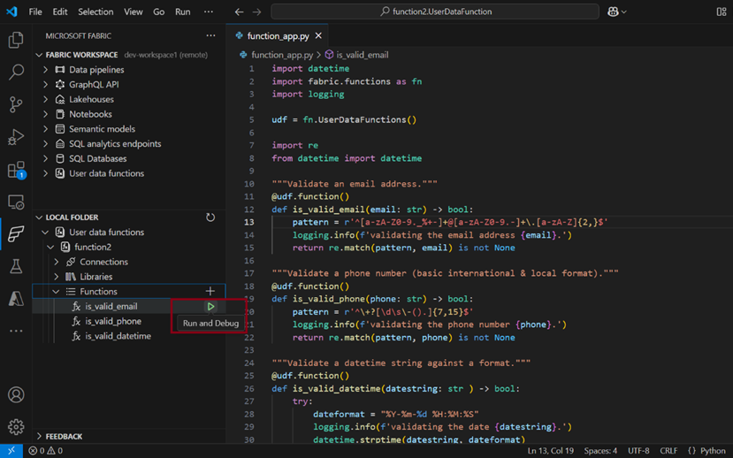Open the Accounts icon

(x=16, y=395)
